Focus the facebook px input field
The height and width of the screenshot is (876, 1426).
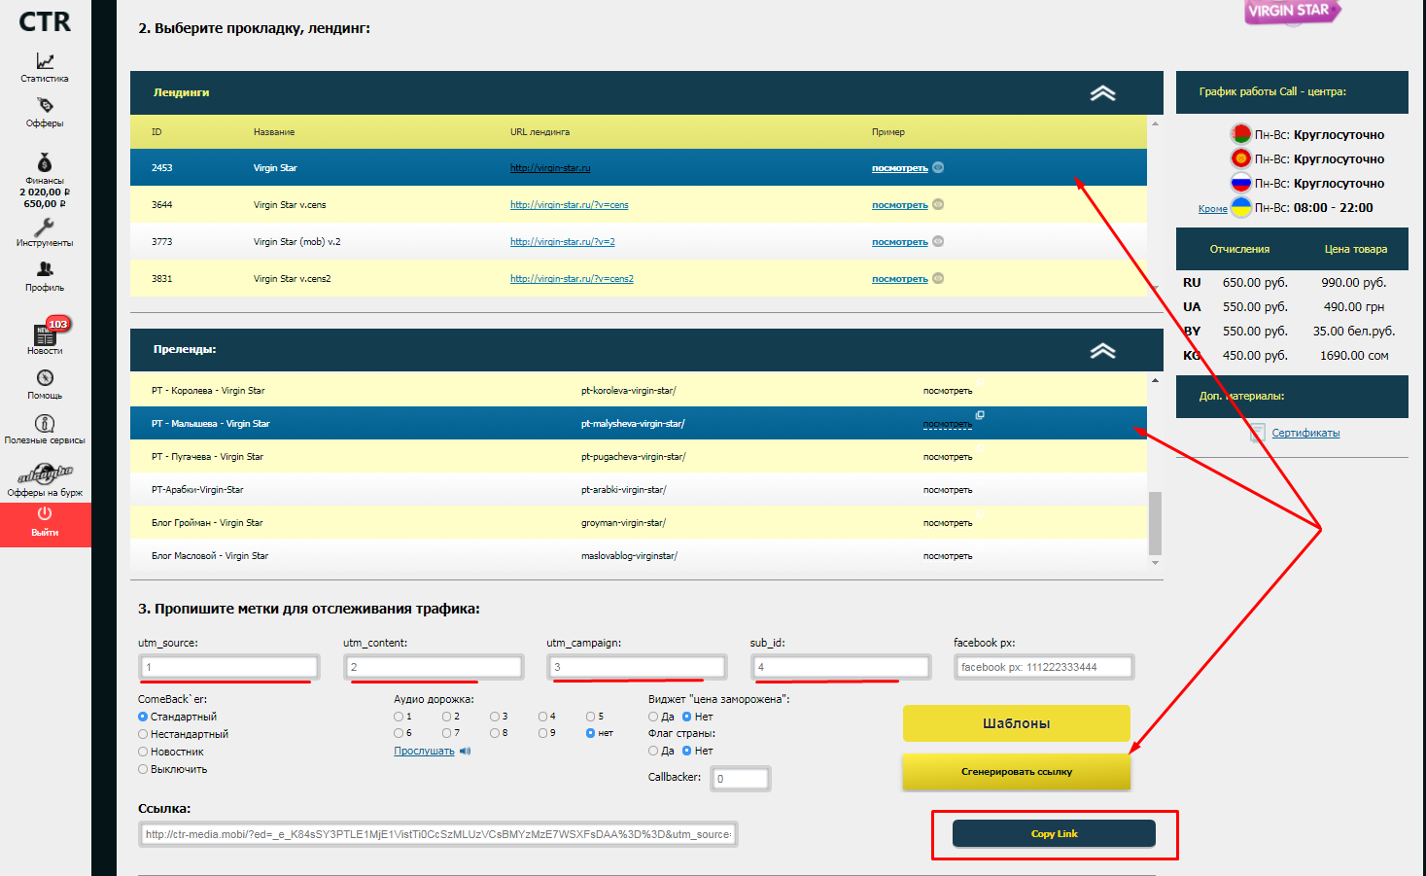tap(1044, 667)
